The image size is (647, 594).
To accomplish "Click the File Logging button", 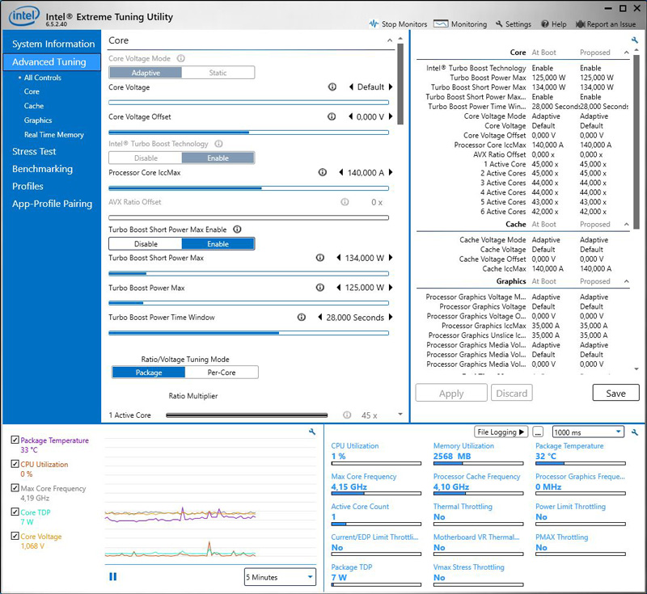I will [x=501, y=432].
